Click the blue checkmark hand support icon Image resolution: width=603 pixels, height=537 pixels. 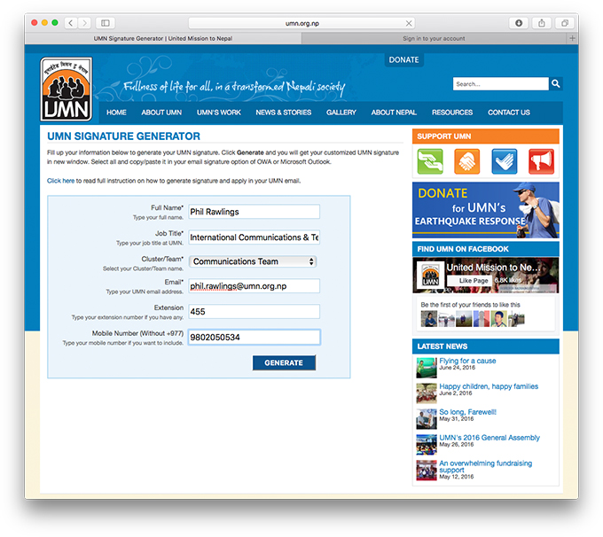pos(504,161)
